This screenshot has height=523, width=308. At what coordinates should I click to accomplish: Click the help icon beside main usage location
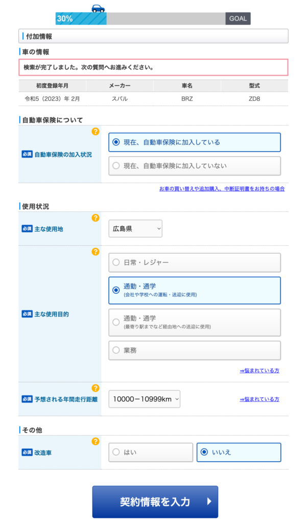tap(95, 218)
